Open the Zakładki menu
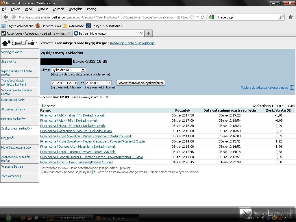 [58, 9]
